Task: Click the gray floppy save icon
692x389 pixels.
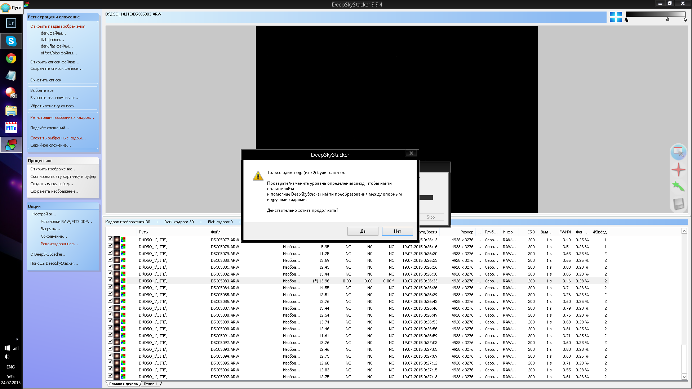Action: click(678, 204)
